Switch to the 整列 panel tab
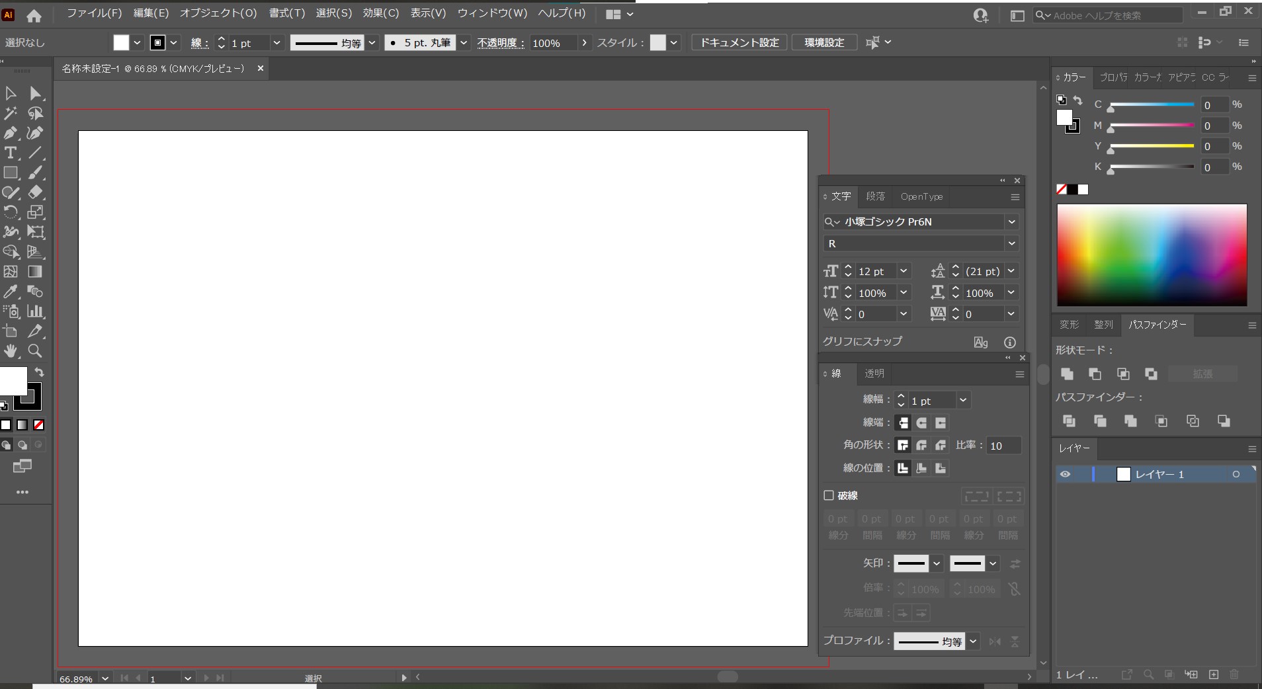This screenshot has height=689, width=1262. click(x=1103, y=325)
